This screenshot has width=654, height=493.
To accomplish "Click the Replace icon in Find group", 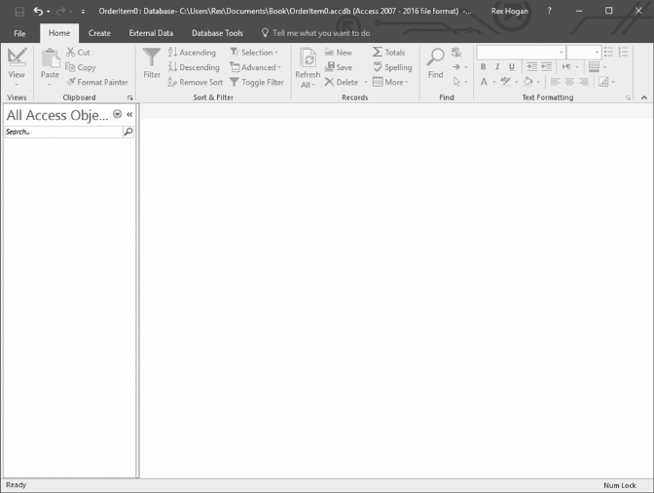I will click(456, 53).
